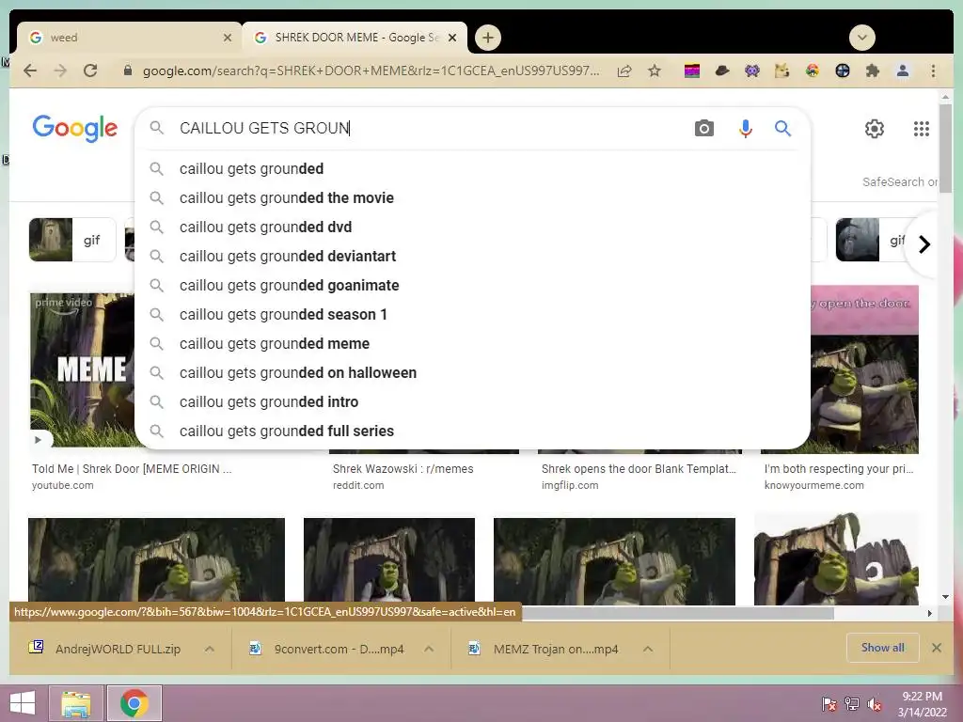Image resolution: width=963 pixels, height=722 pixels.
Task: Click the browser back arrow
Action: point(30,71)
